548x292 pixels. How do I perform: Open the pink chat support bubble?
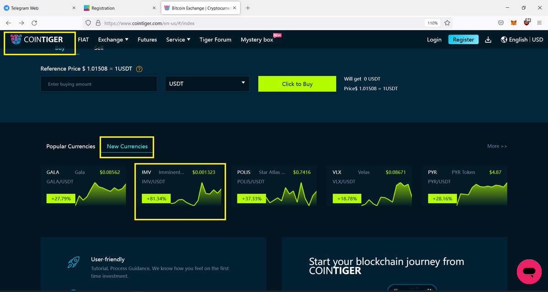529,272
